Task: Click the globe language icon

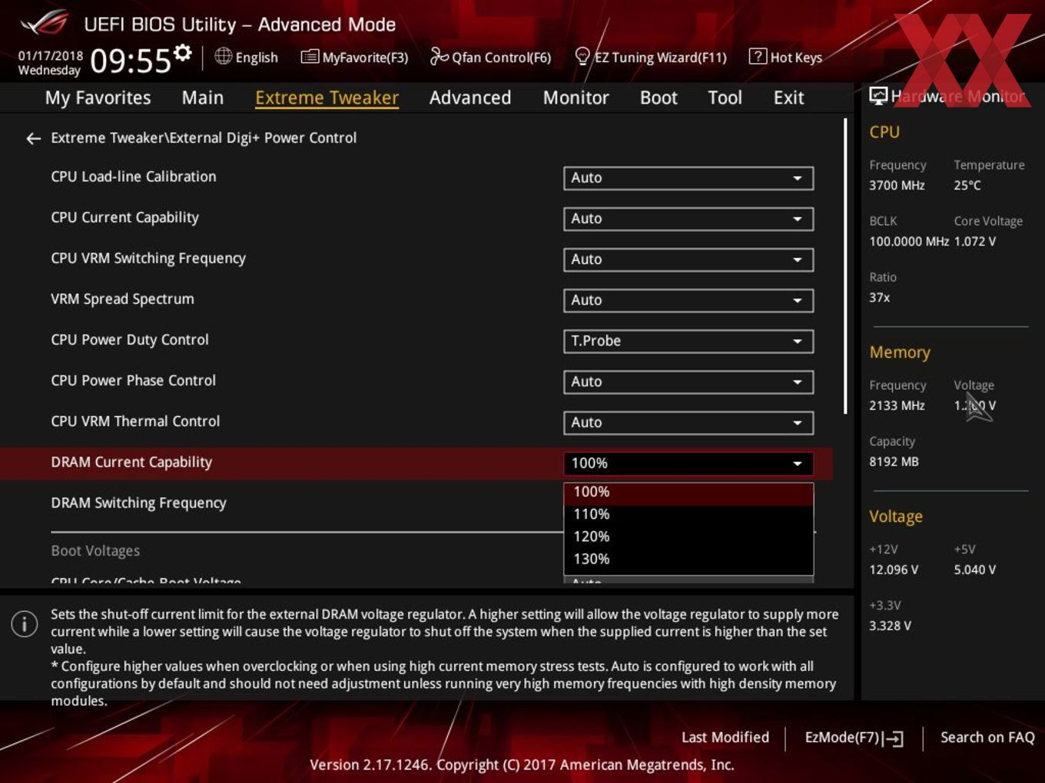Action: (x=223, y=56)
